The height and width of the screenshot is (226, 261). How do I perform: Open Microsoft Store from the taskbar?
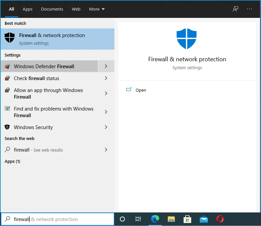pyautogui.click(x=187, y=219)
